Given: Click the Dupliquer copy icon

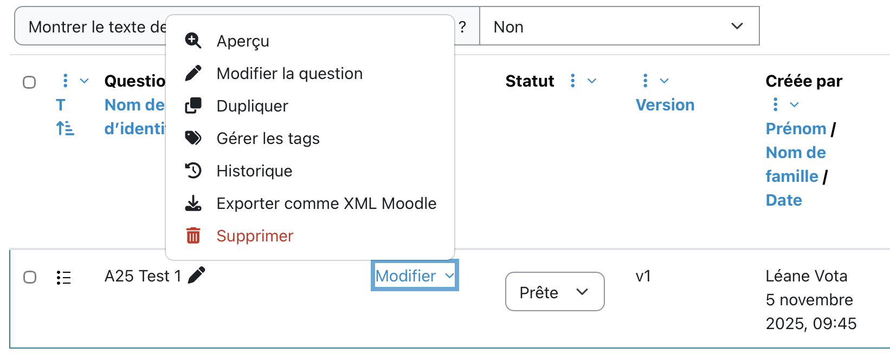Looking at the screenshot, I should (x=193, y=106).
